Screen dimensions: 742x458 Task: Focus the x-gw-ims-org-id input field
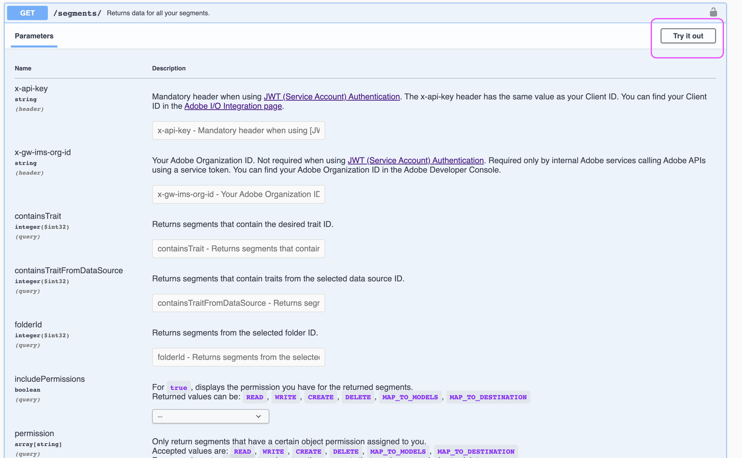point(238,194)
